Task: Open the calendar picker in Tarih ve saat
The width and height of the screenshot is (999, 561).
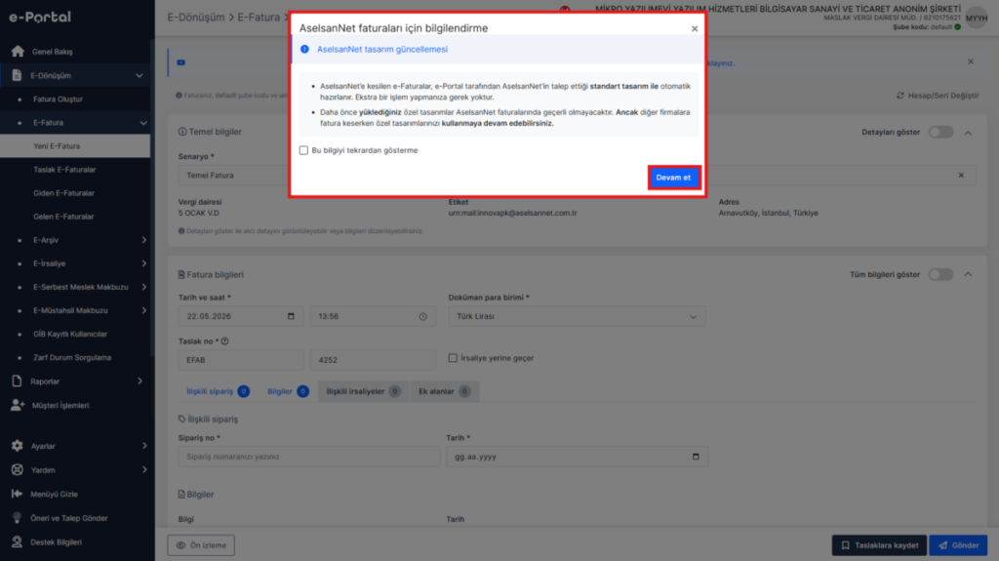Action: (x=291, y=316)
